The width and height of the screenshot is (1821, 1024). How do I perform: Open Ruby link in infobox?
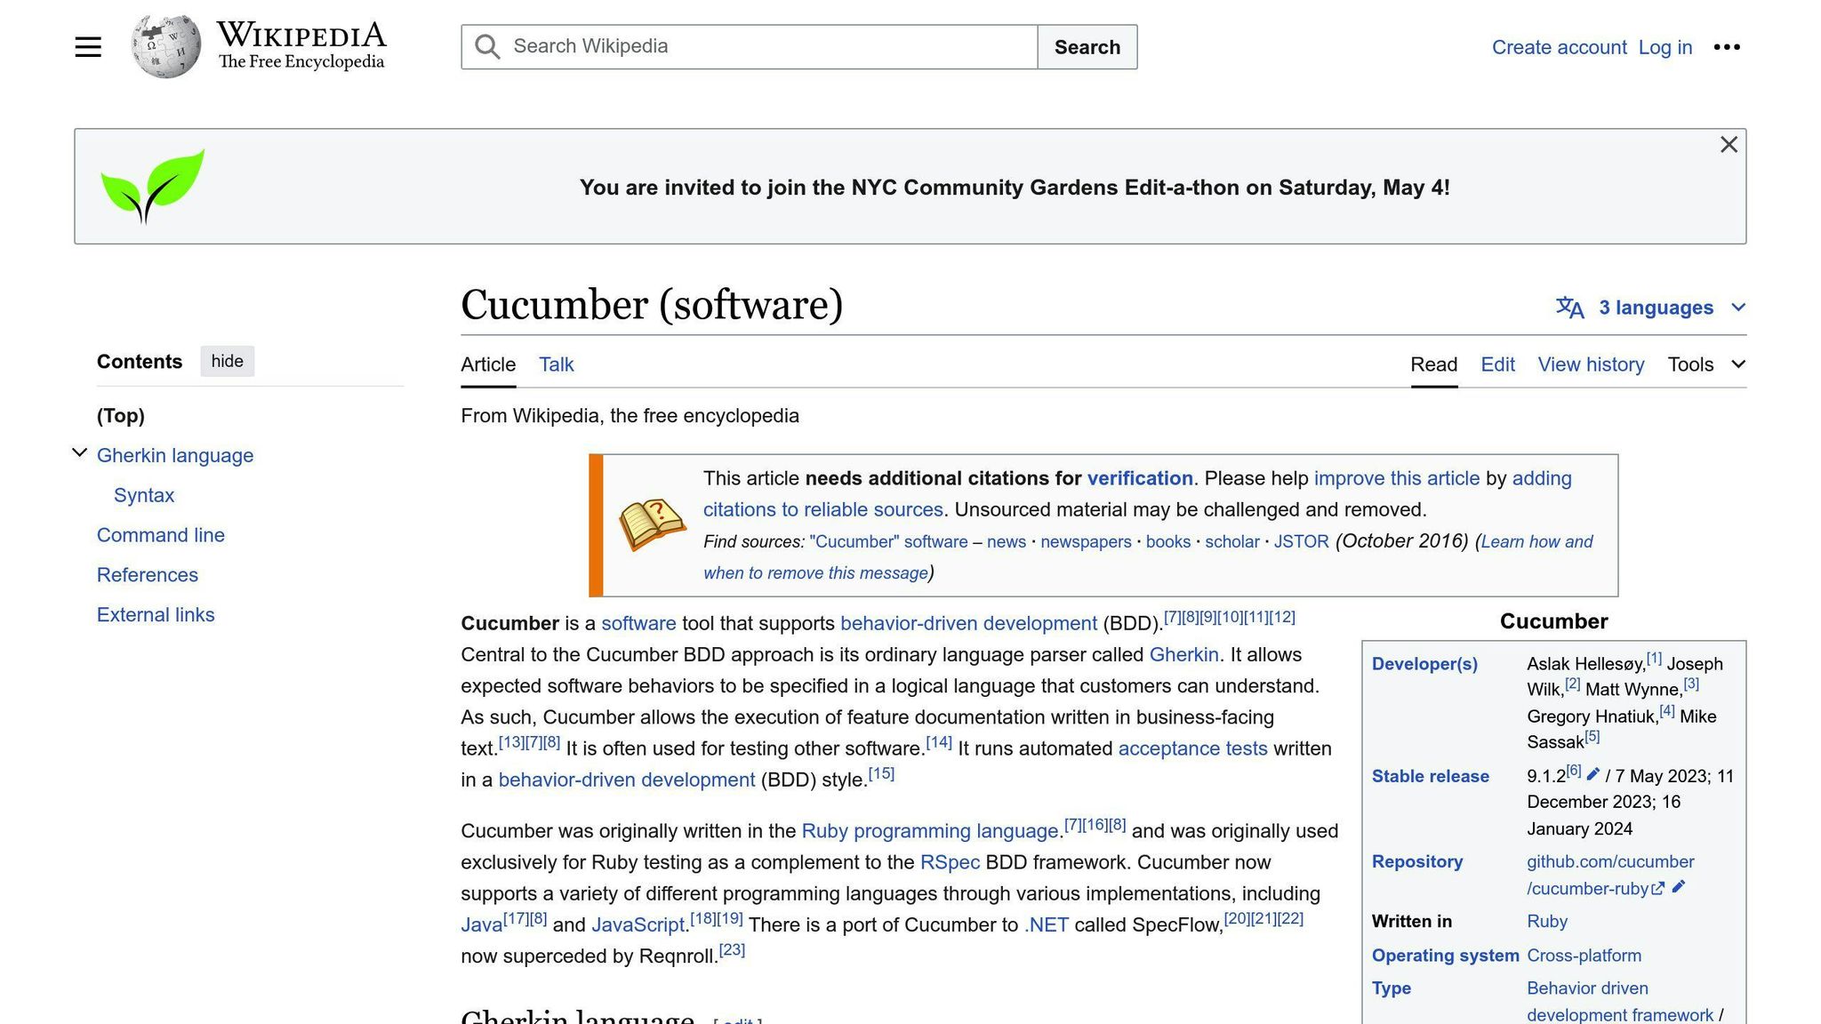1547,922
